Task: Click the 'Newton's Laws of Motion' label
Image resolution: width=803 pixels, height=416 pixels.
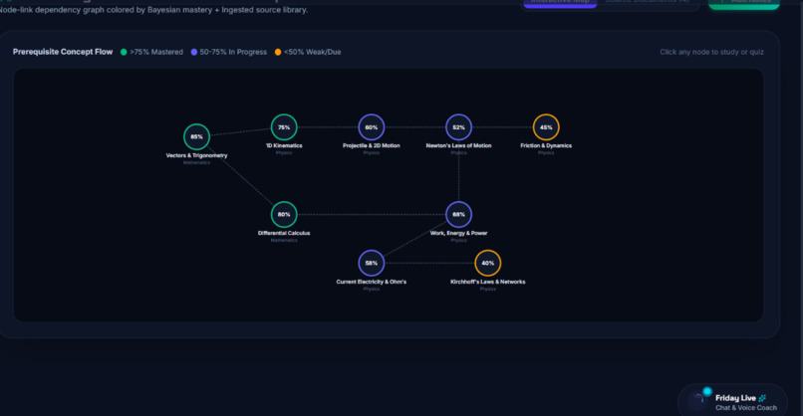Action: click(x=458, y=146)
